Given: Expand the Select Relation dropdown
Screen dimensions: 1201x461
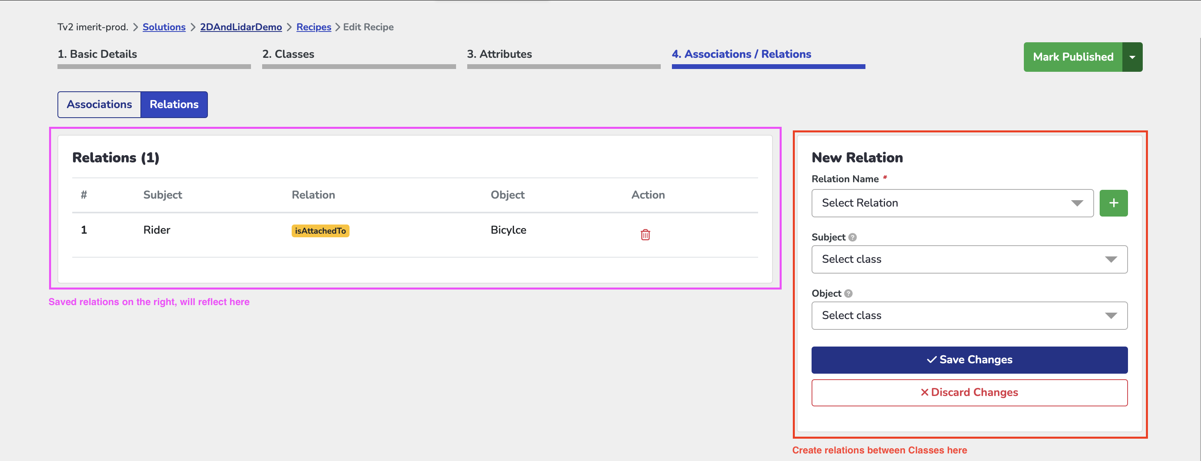Looking at the screenshot, I should (952, 203).
